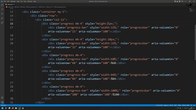
Task: Click line number 16 in gutter
Action: point(12,24)
